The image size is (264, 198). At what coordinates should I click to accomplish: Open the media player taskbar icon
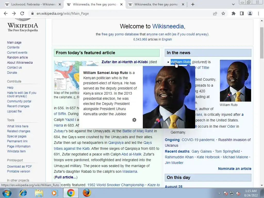(54, 193)
